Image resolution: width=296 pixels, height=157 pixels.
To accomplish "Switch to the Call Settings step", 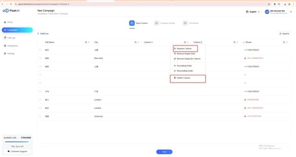I will point(194,23).
